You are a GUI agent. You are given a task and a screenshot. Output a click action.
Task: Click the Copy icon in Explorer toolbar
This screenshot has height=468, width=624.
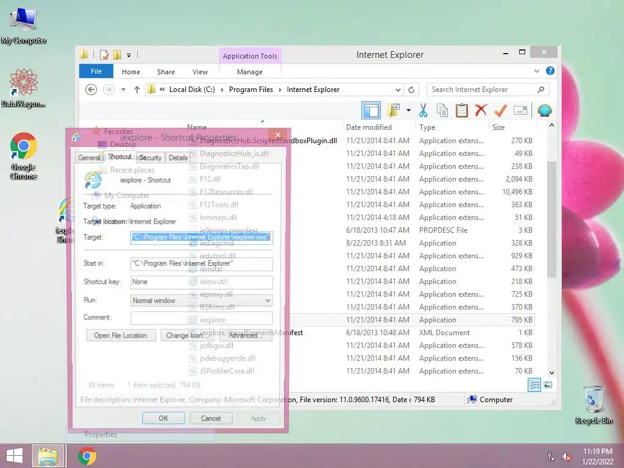point(442,110)
